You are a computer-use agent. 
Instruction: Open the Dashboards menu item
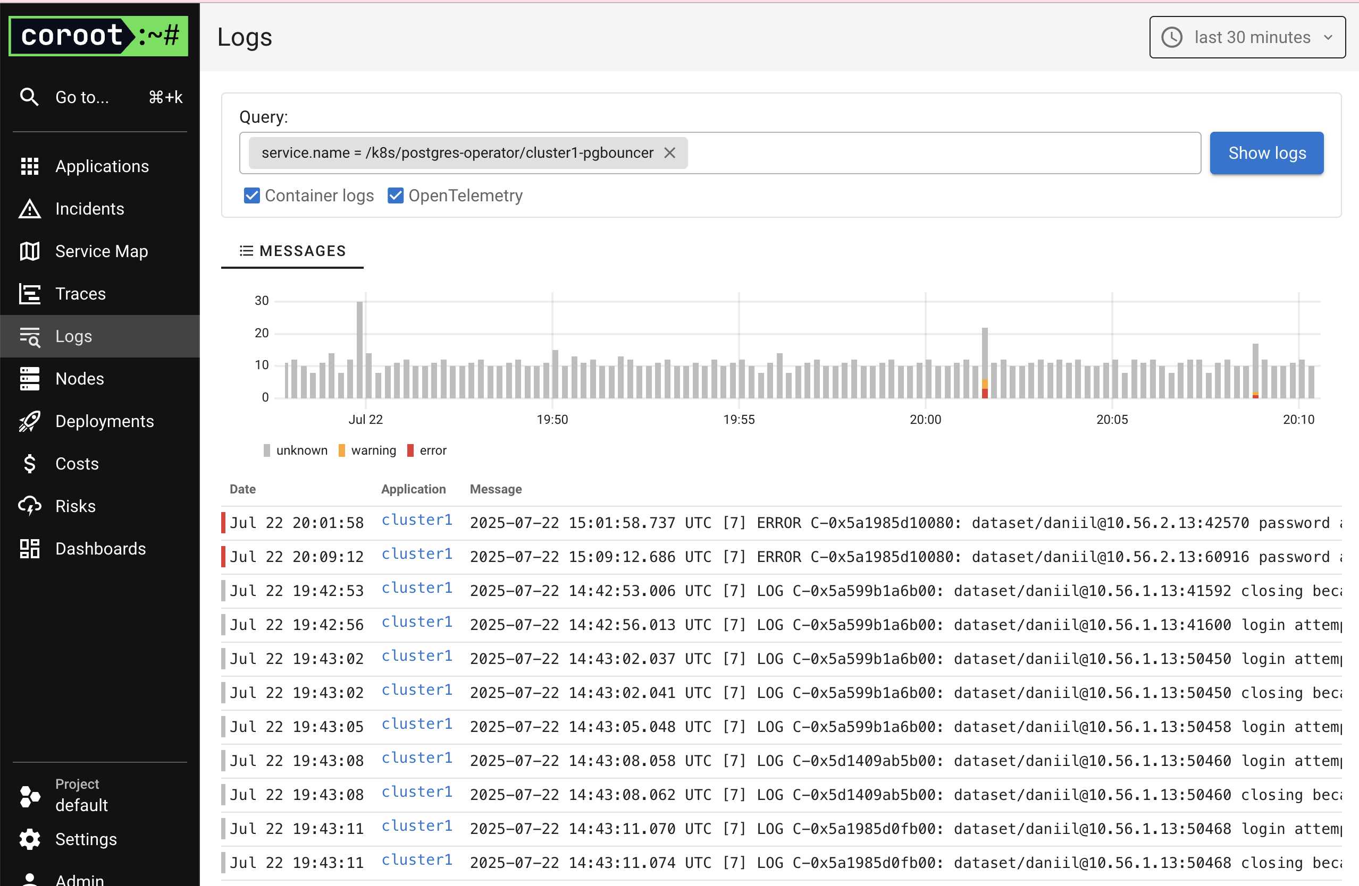pyautogui.click(x=100, y=549)
